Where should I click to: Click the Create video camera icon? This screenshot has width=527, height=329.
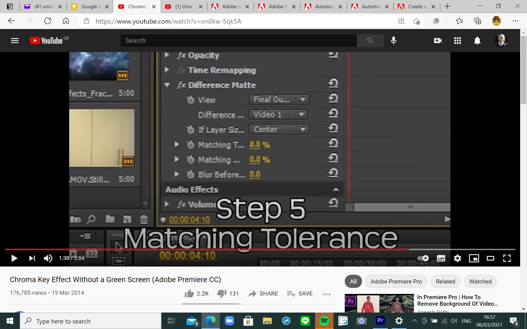pyautogui.click(x=438, y=41)
